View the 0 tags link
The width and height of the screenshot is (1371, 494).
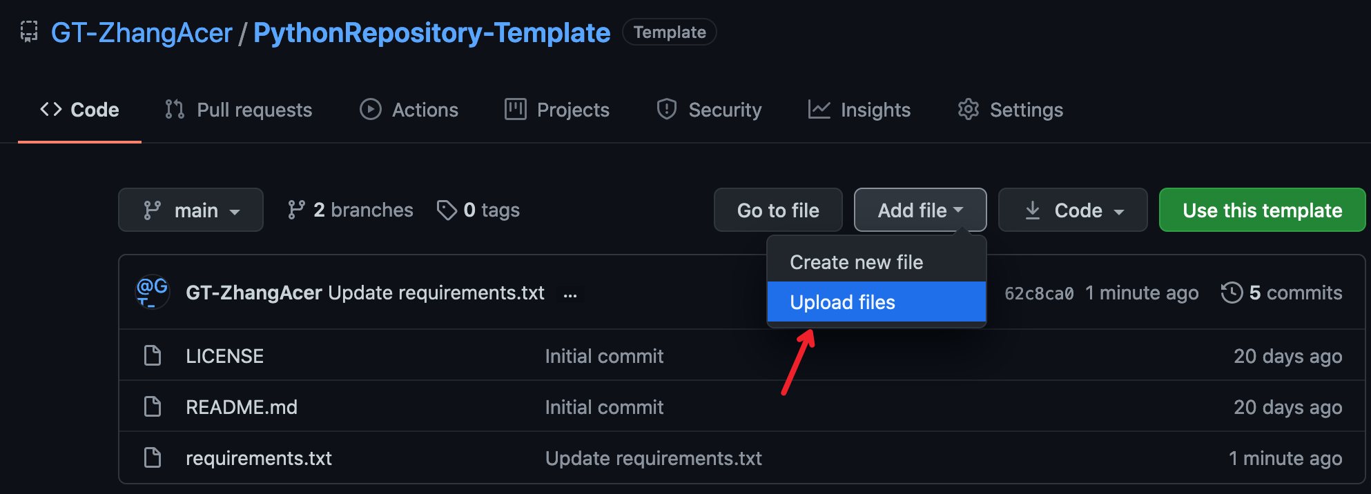478,210
